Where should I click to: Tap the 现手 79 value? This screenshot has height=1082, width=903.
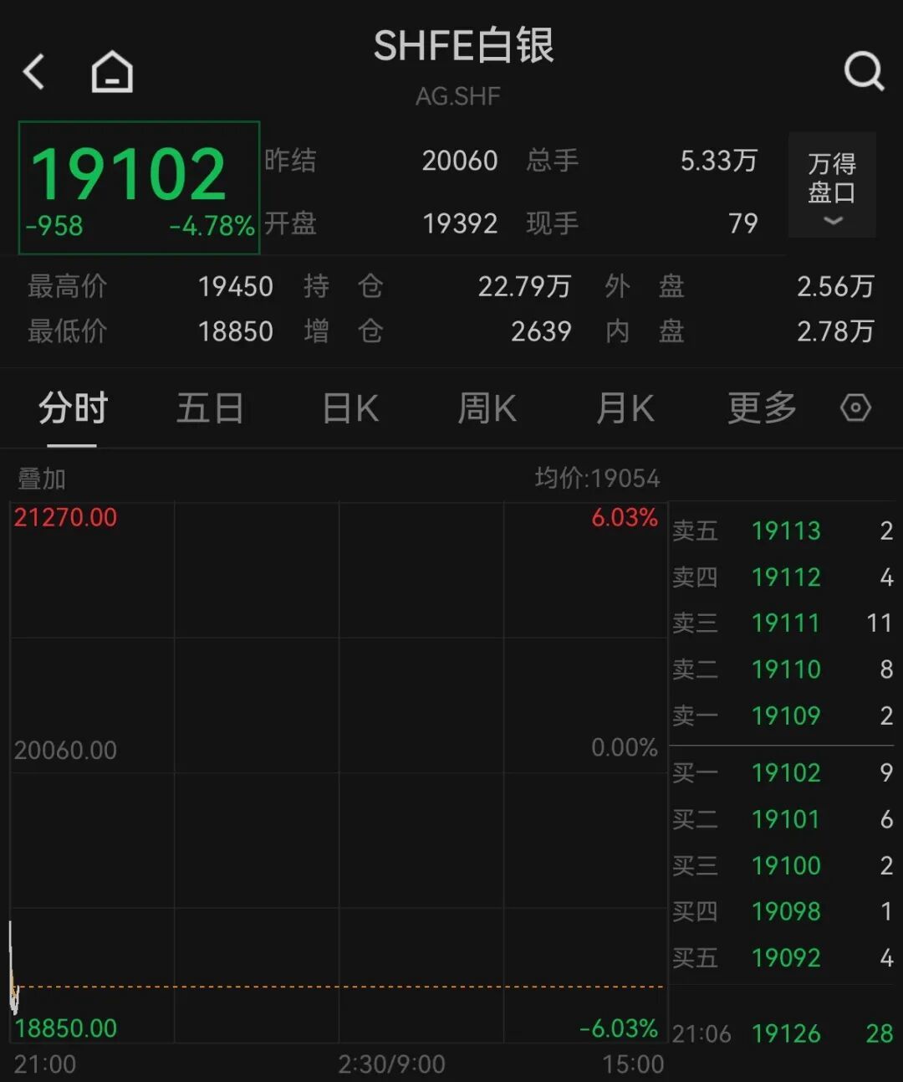(x=742, y=223)
